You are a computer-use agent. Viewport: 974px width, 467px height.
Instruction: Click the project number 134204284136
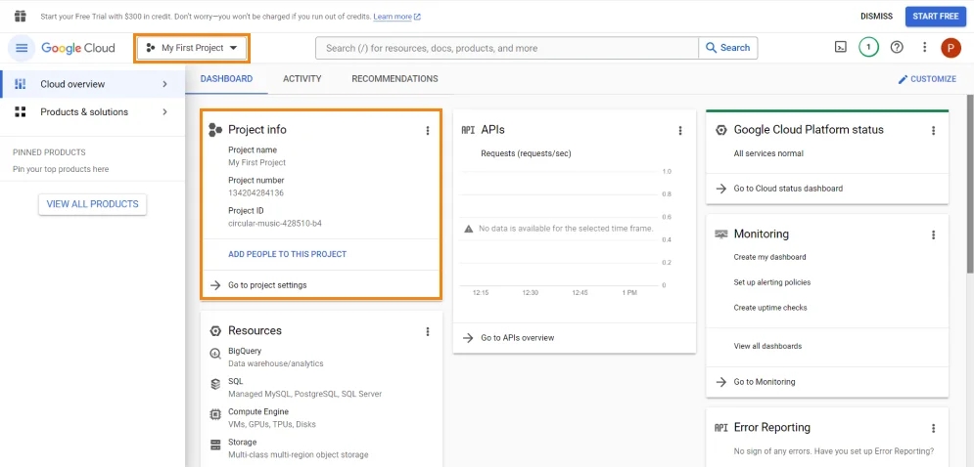click(x=255, y=192)
